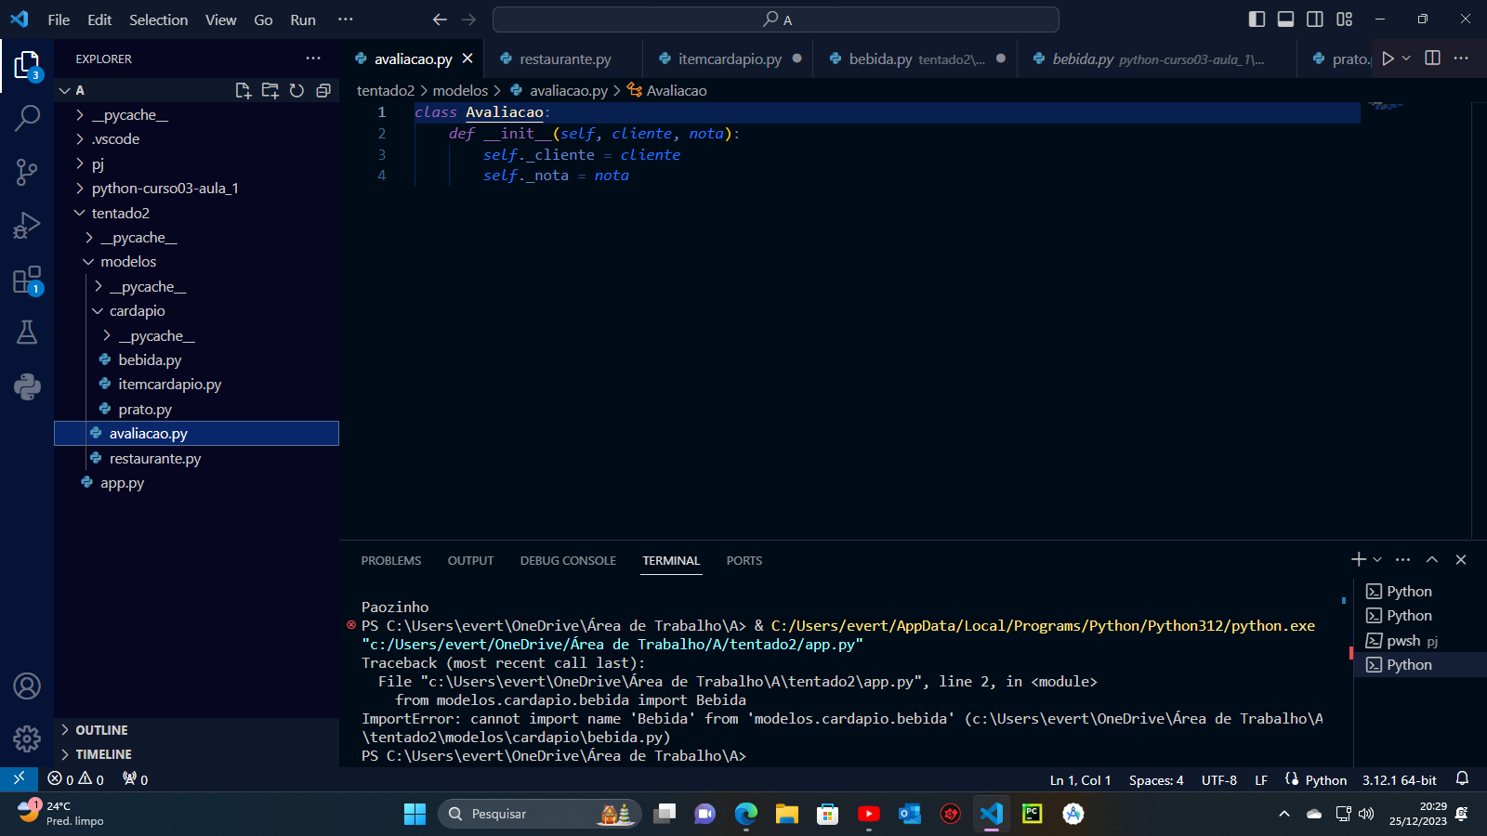Click the Ln 1, Col 1 status indicator
This screenshot has width=1487, height=836.
coord(1080,780)
